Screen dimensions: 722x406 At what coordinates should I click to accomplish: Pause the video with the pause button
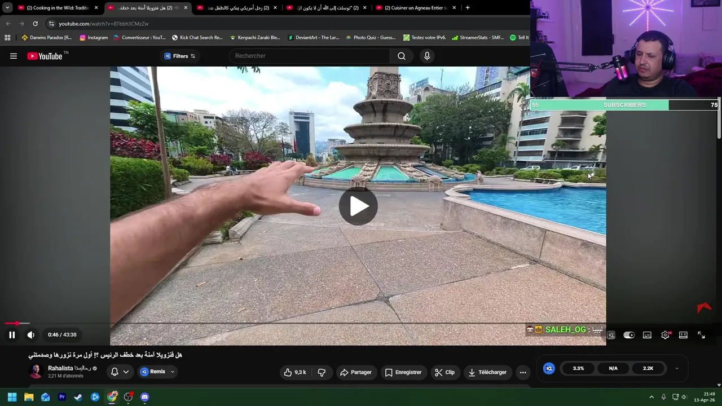[x=12, y=335]
